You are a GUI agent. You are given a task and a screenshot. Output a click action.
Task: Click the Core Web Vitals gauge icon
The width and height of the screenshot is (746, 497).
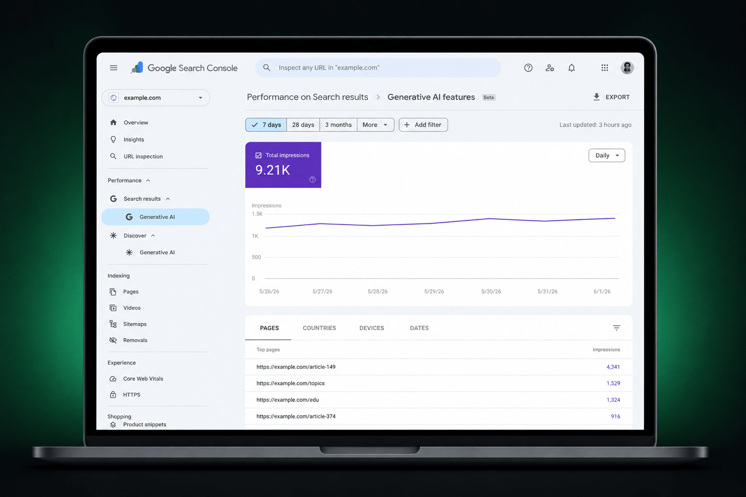(x=113, y=379)
